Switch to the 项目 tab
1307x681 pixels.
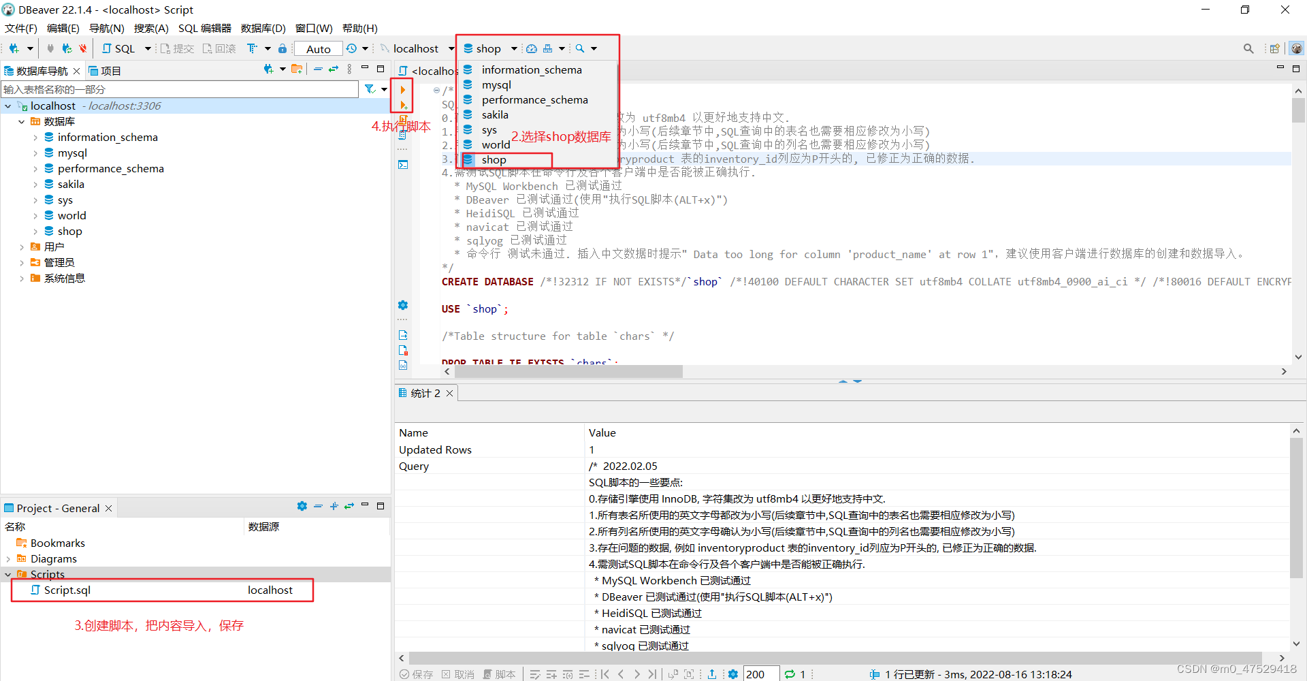[x=105, y=71]
